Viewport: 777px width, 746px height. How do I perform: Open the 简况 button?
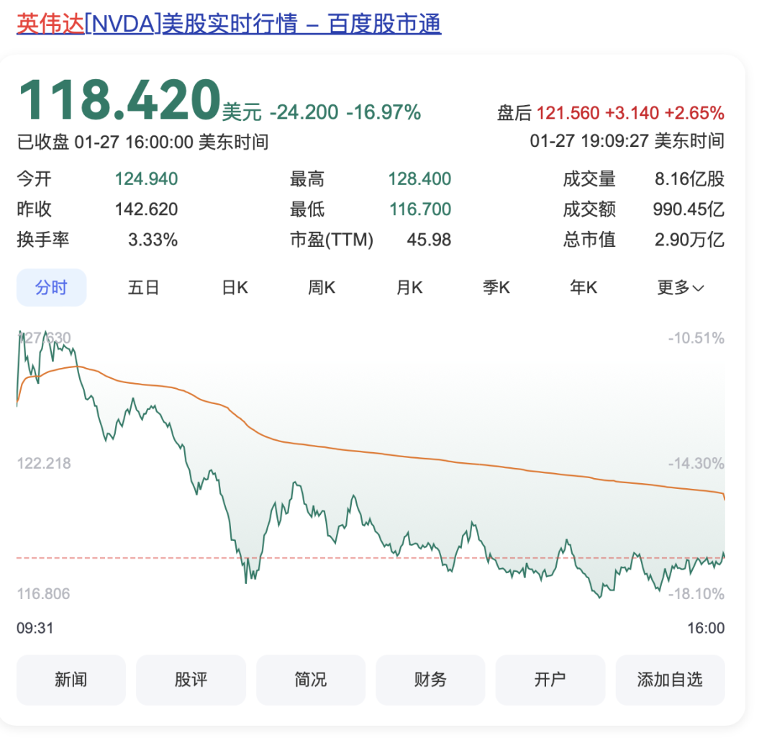click(311, 680)
